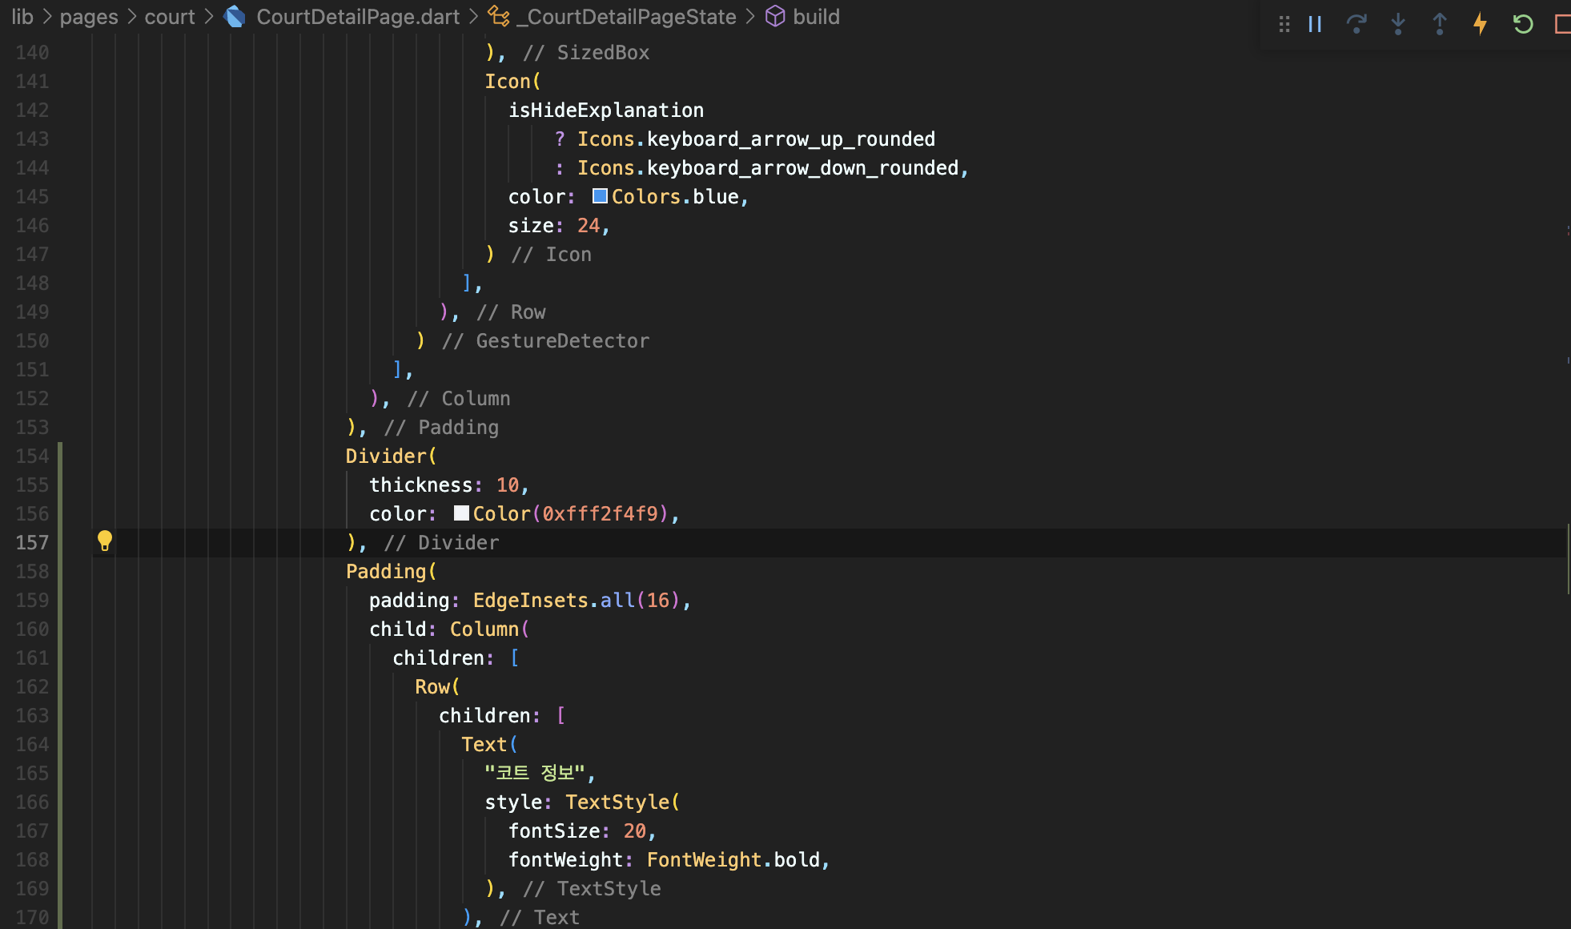Image resolution: width=1571 pixels, height=929 pixels.
Task: Click the green Restart debug icon
Action: pos(1522,24)
